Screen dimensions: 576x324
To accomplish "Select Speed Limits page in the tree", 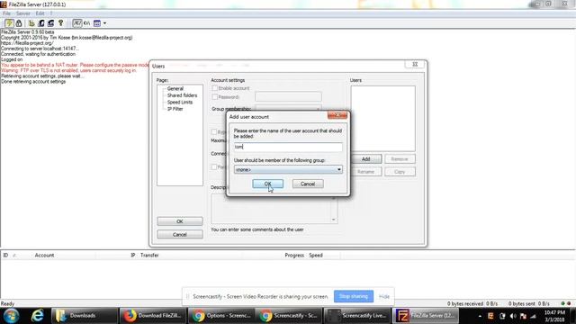I will click(x=180, y=102).
